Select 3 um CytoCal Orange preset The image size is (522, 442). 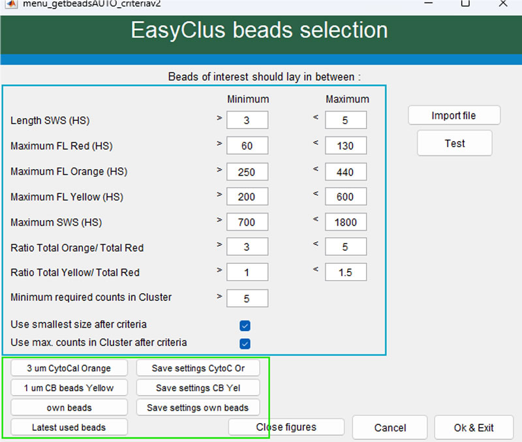(x=69, y=368)
